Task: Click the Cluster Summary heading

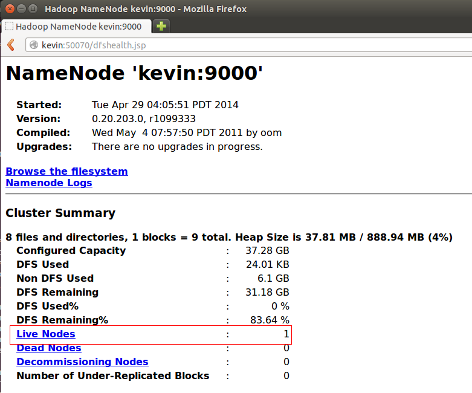Action: pyautogui.click(x=60, y=213)
